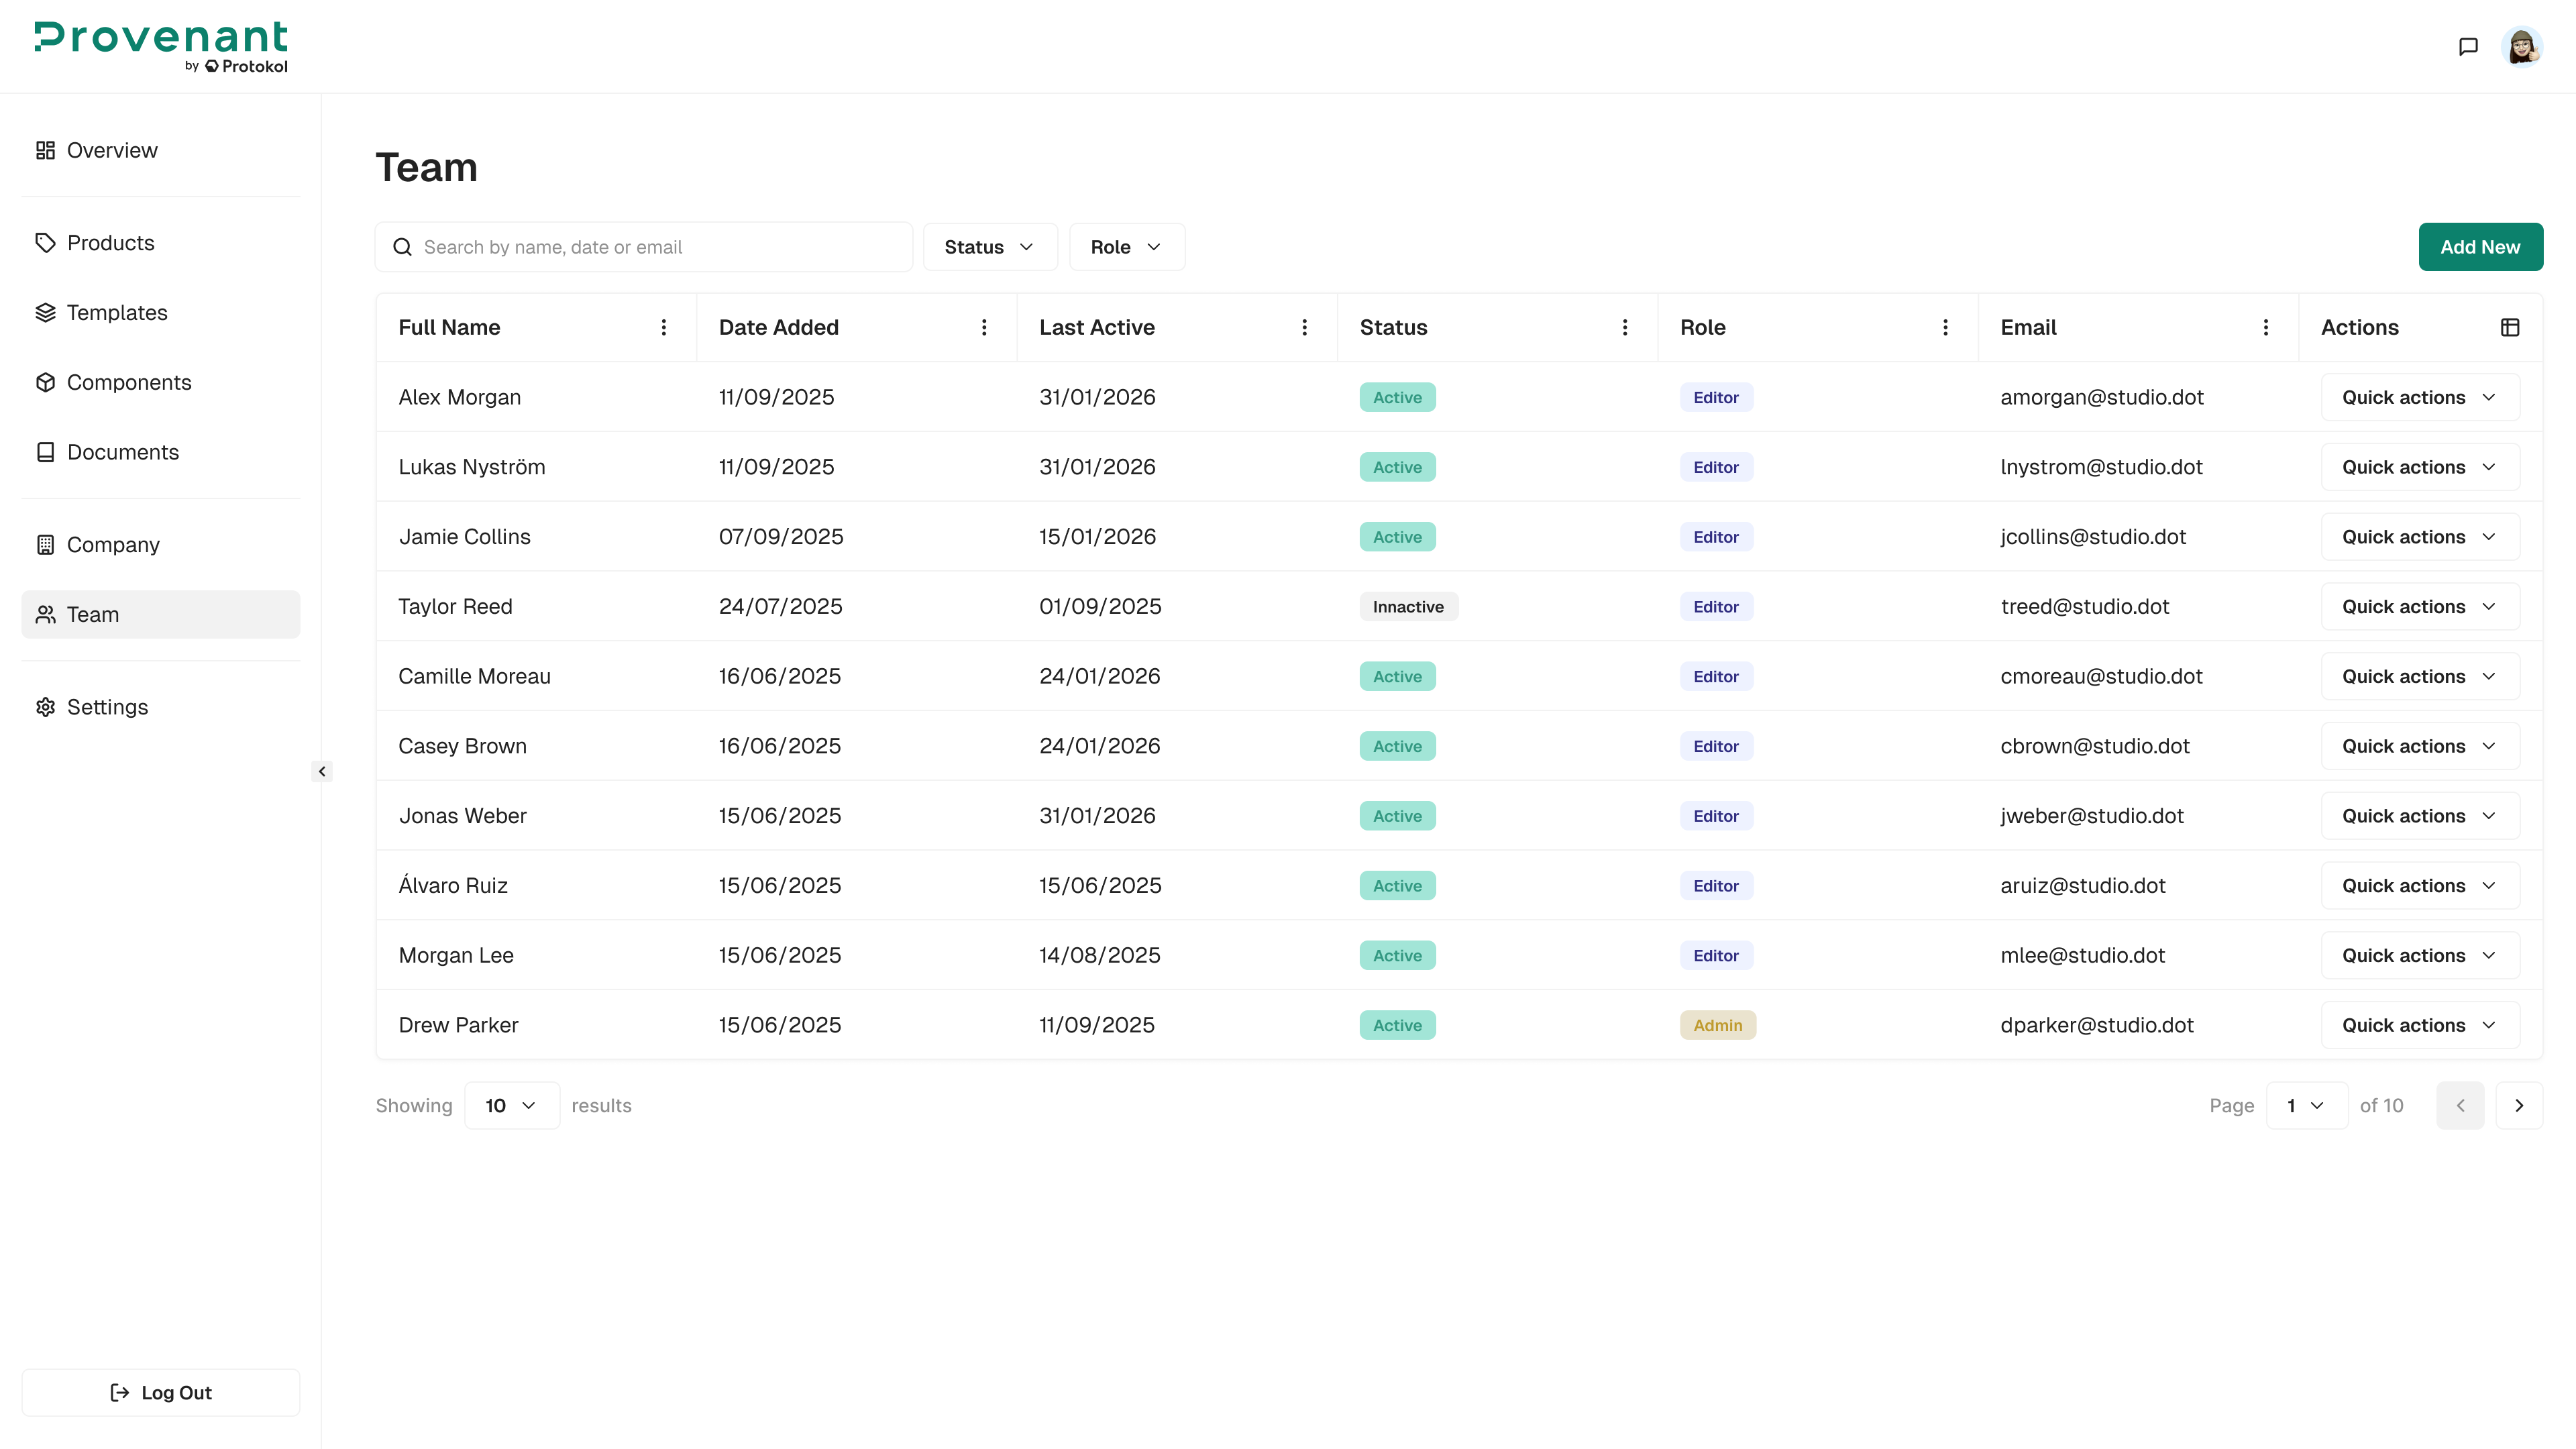
Task: Open the Role filter dropdown
Action: (1126, 246)
